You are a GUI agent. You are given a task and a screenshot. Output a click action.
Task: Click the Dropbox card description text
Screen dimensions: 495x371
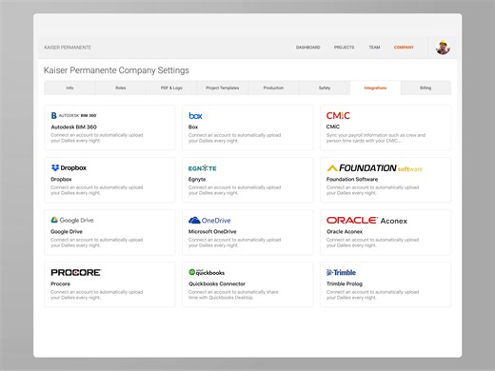tap(97, 190)
